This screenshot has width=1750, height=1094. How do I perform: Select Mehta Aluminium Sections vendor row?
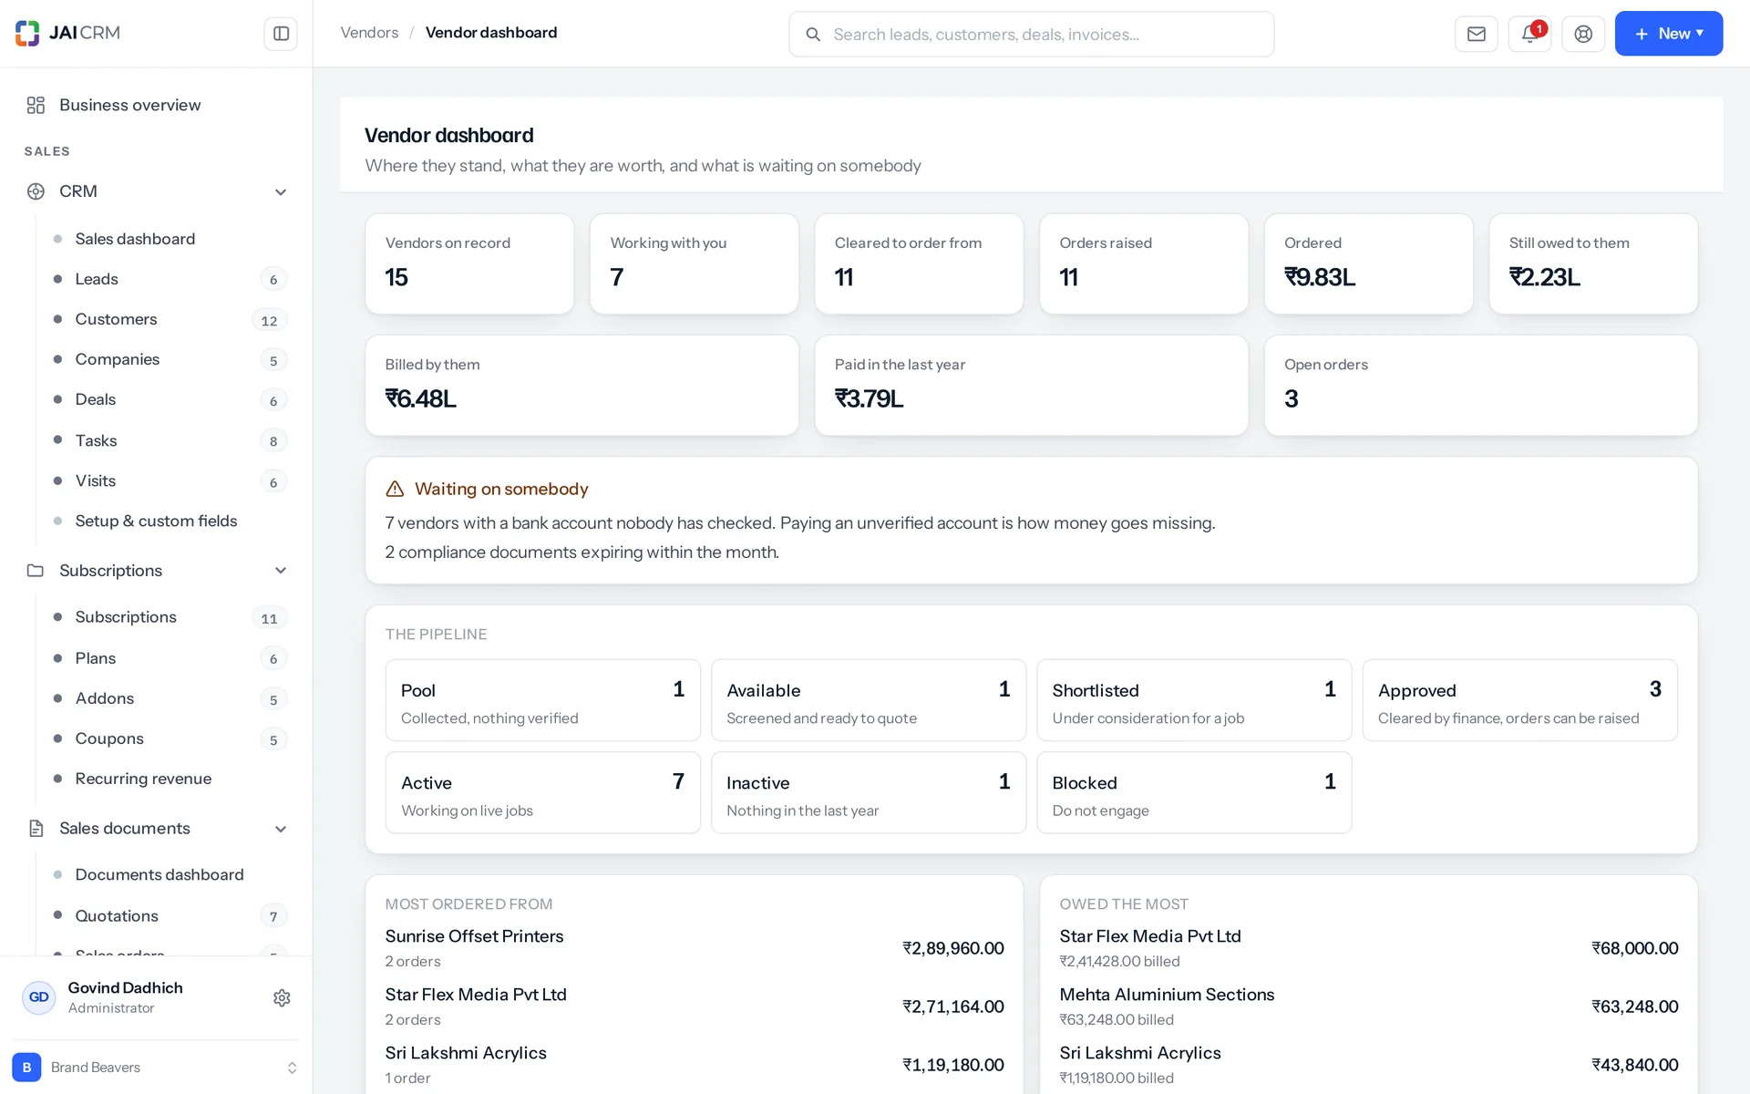click(x=1368, y=1006)
